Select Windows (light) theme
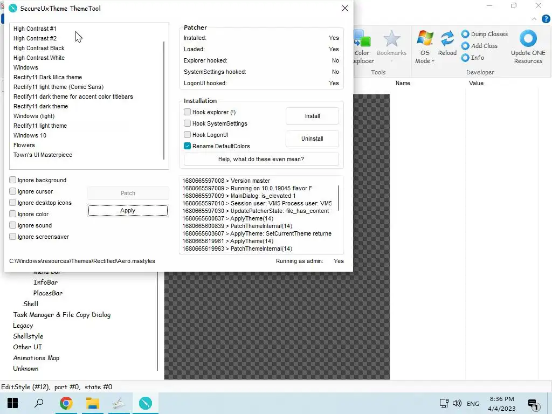The width and height of the screenshot is (552, 414). pyautogui.click(x=34, y=116)
